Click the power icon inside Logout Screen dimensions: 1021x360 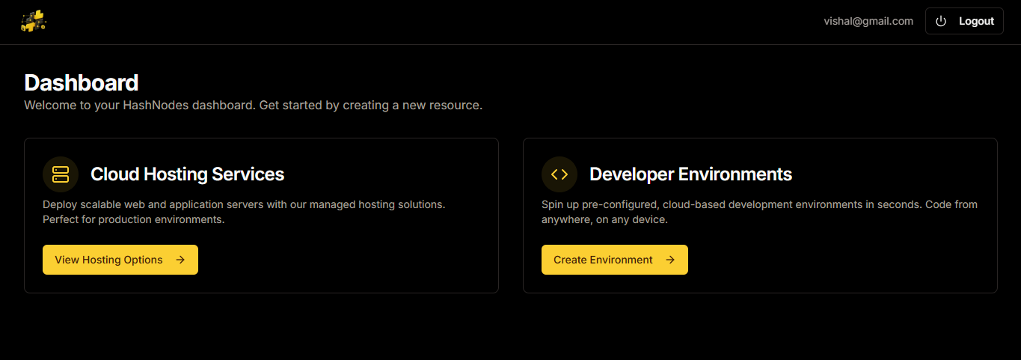point(941,21)
